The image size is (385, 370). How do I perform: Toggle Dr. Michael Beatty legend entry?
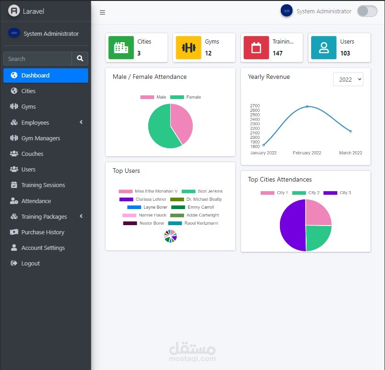[x=196, y=199]
